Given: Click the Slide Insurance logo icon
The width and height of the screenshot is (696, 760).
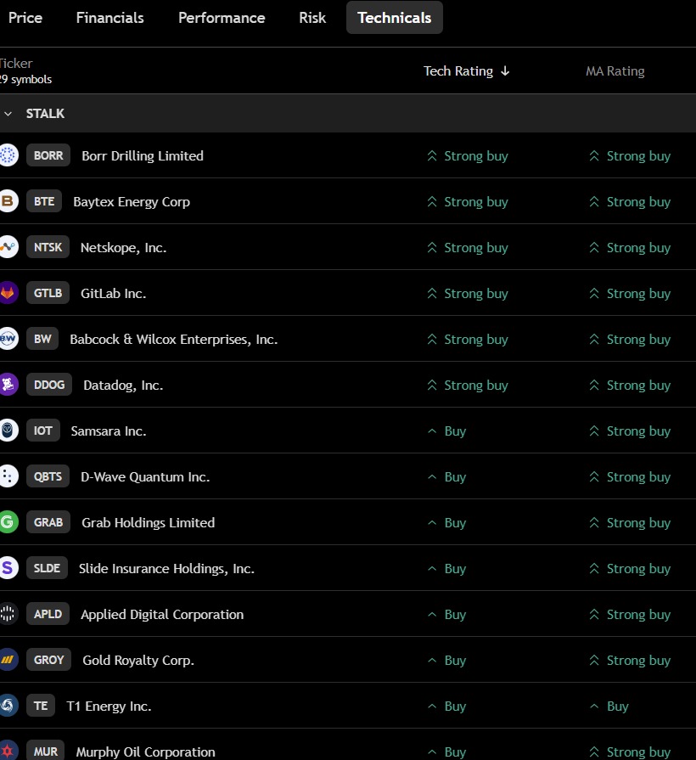Looking at the screenshot, I should (x=8, y=567).
